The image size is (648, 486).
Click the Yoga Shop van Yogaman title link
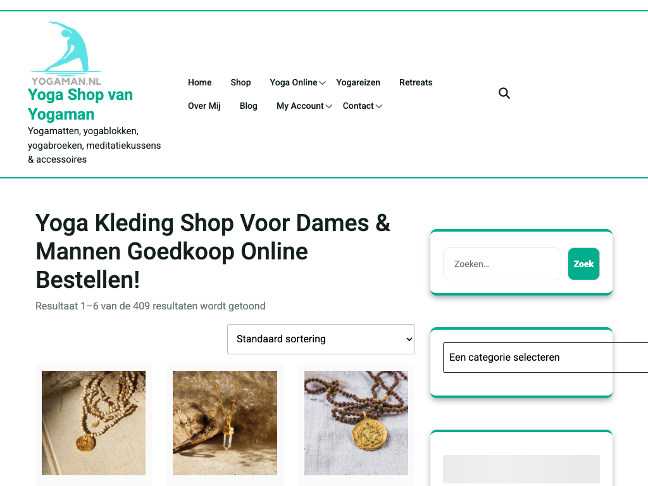pyautogui.click(x=80, y=104)
